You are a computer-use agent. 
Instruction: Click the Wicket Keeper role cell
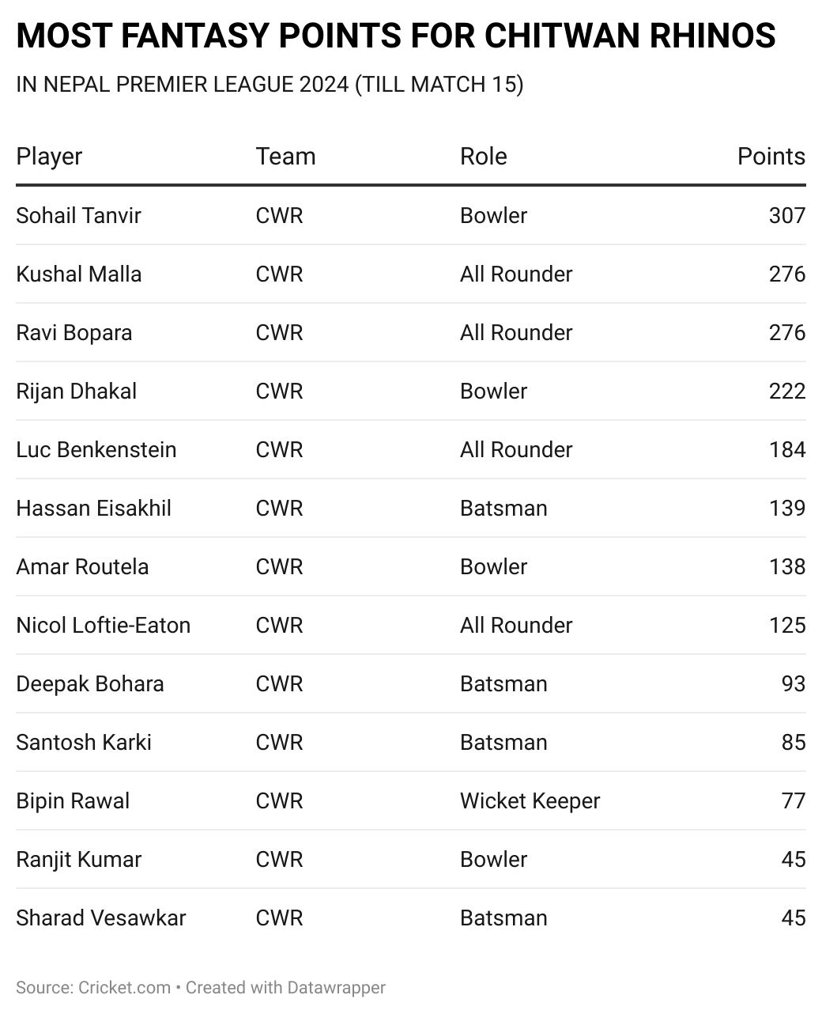click(530, 800)
